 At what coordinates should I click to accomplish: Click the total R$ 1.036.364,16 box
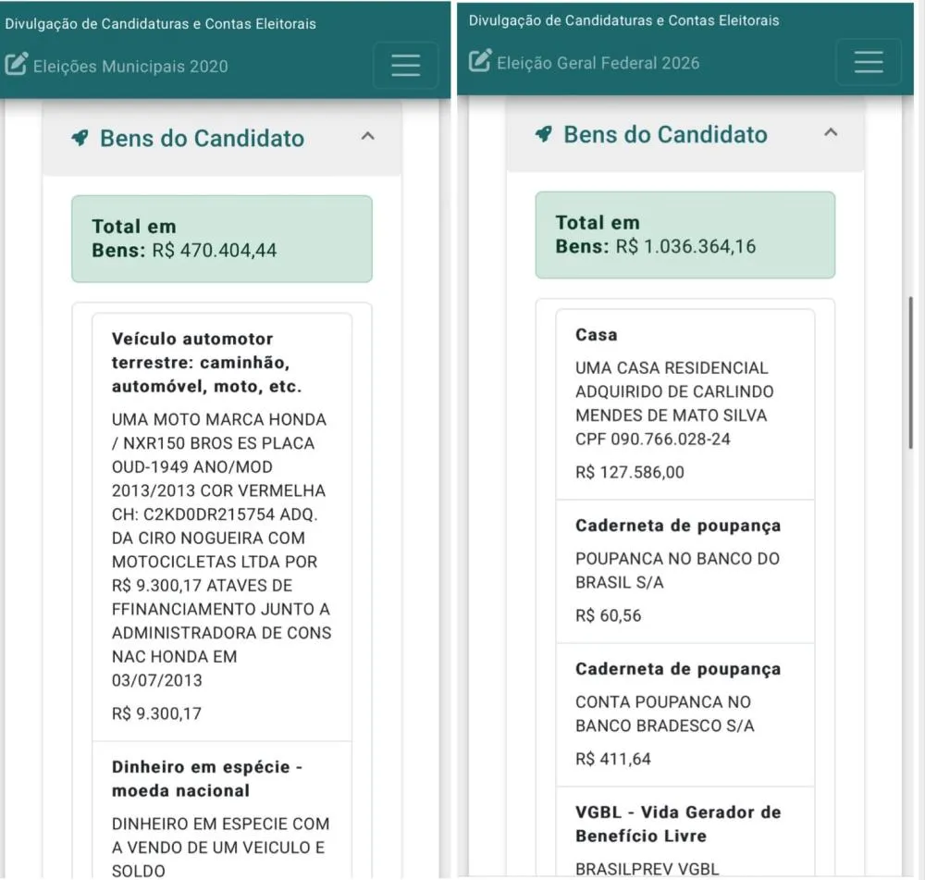coord(684,235)
